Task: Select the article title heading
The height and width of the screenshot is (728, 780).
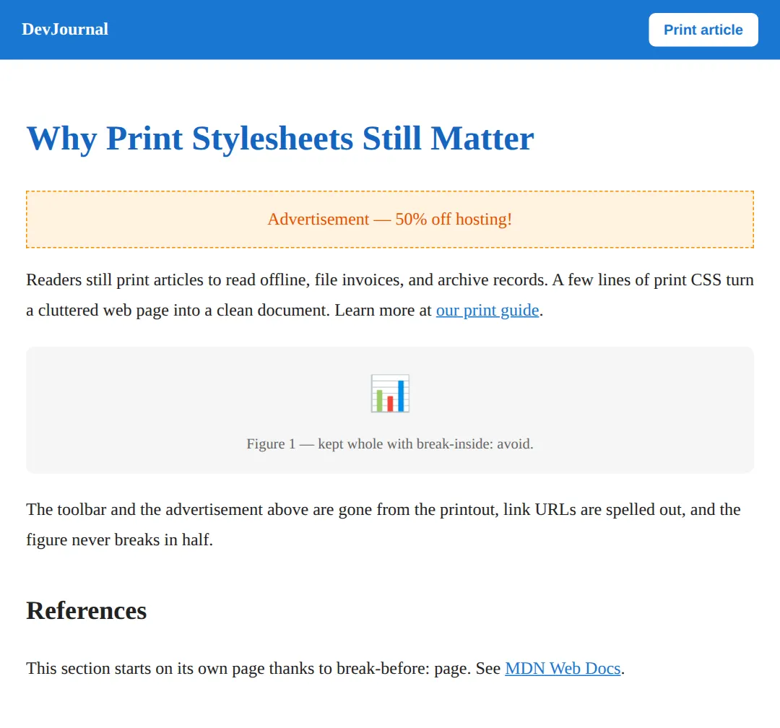Action: [x=280, y=139]
